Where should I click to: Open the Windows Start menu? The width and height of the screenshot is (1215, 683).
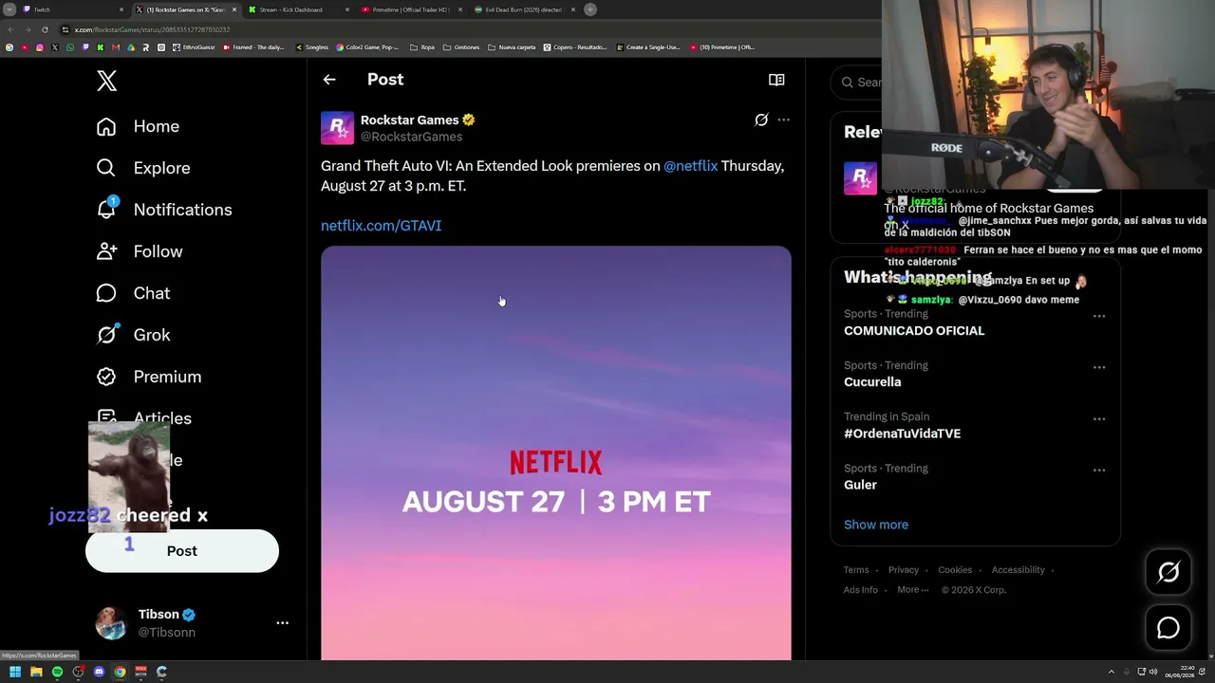[x=15, y=672]
